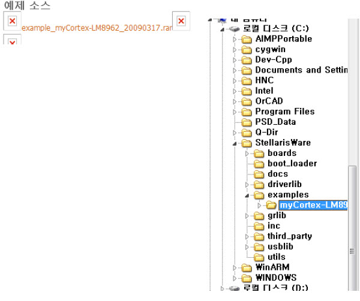Screen dimensions: 360x301
Task: Select the driverlib folder icon
Action: point(259,185)
